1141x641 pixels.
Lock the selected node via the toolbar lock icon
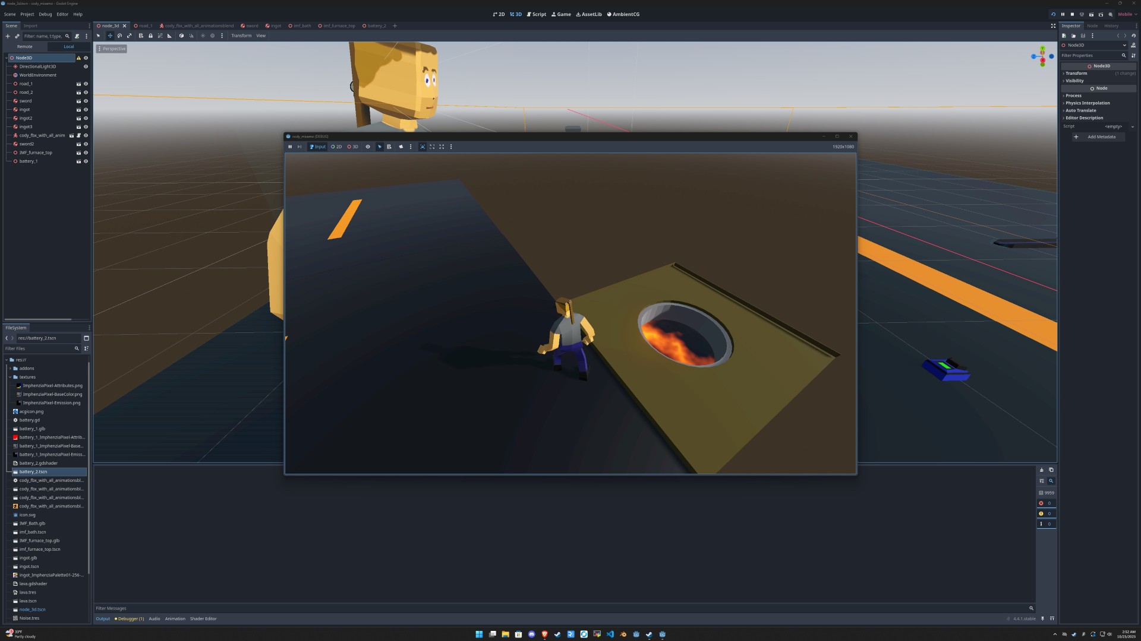pos(150,36)
